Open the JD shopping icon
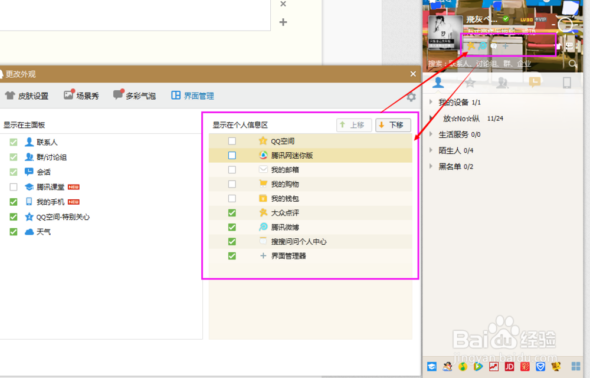This screenshot has width=590, height=378. (x=509, y=366)
